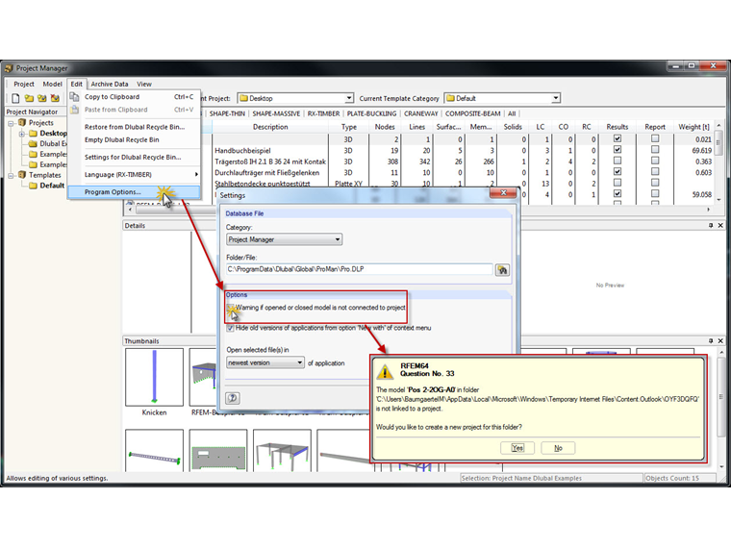Choose Restore from Dlubal Recycle Bin
The height and width of the screenshot is (548, 731).
click(x=135, y=127)
